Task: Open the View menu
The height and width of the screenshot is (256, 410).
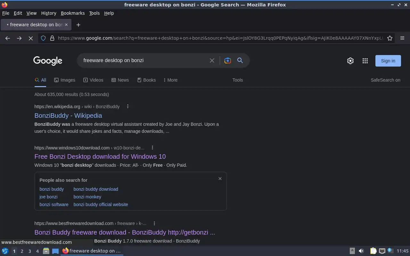Action: point(31,13)
